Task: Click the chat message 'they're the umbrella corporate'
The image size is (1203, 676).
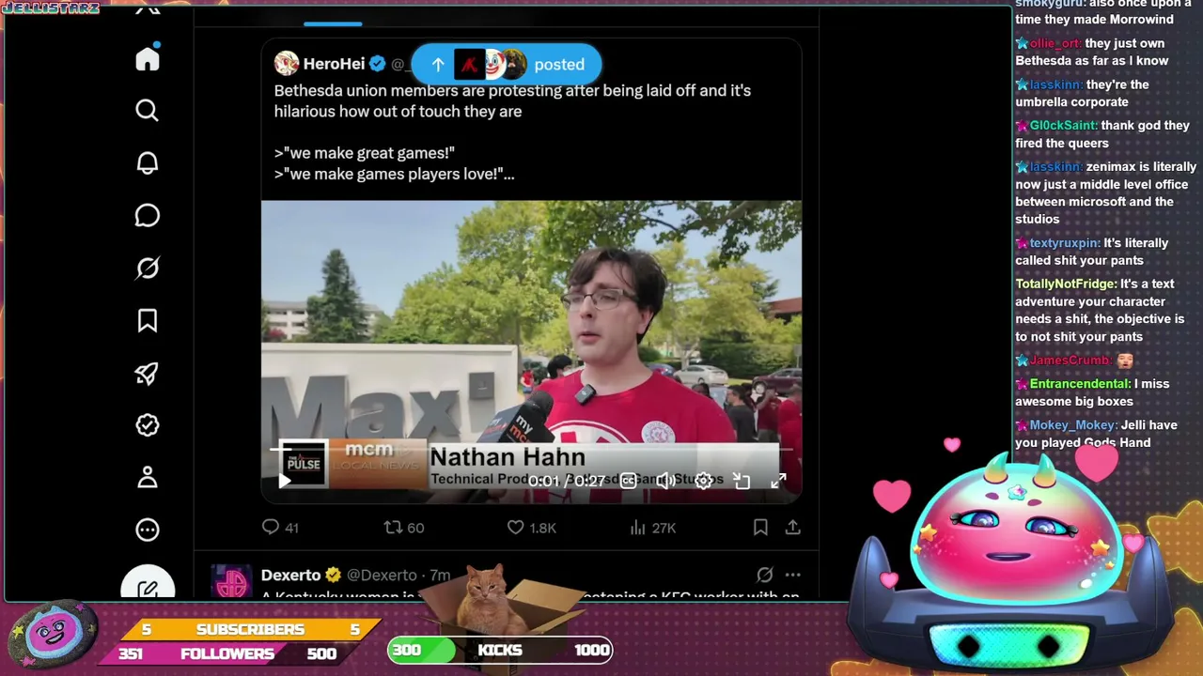Action: click(1082, 93)
